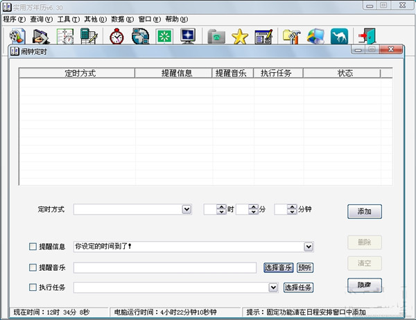
Task: Increase the 分钟 interval spinner value
Action: (x=292, y=207)
